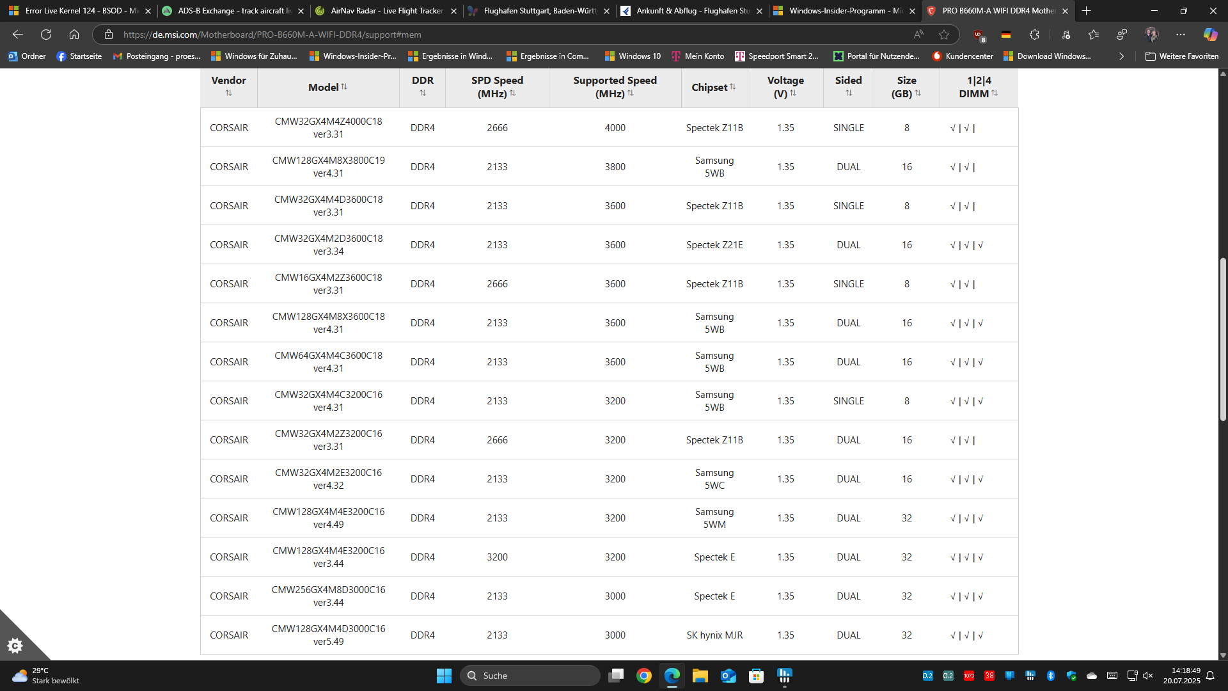
Task: Open the Weitere Favoriten folder
Action: (x=1182, y=56)
